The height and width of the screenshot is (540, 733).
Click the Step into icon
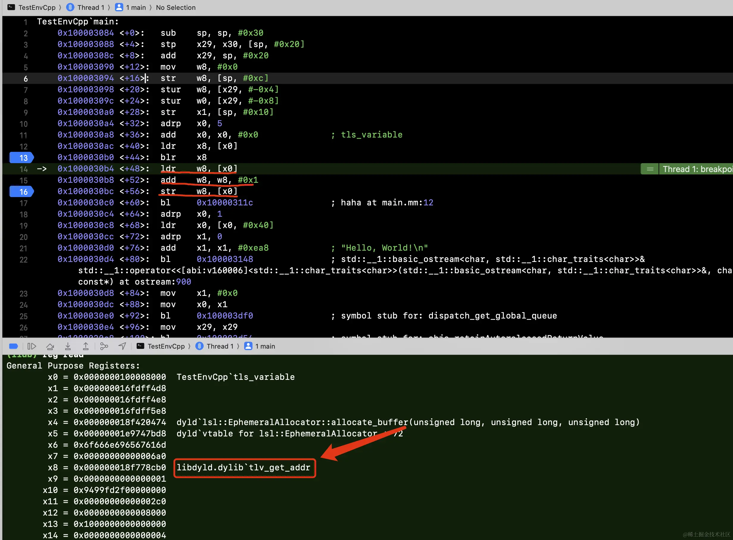(x=68, y=346)
